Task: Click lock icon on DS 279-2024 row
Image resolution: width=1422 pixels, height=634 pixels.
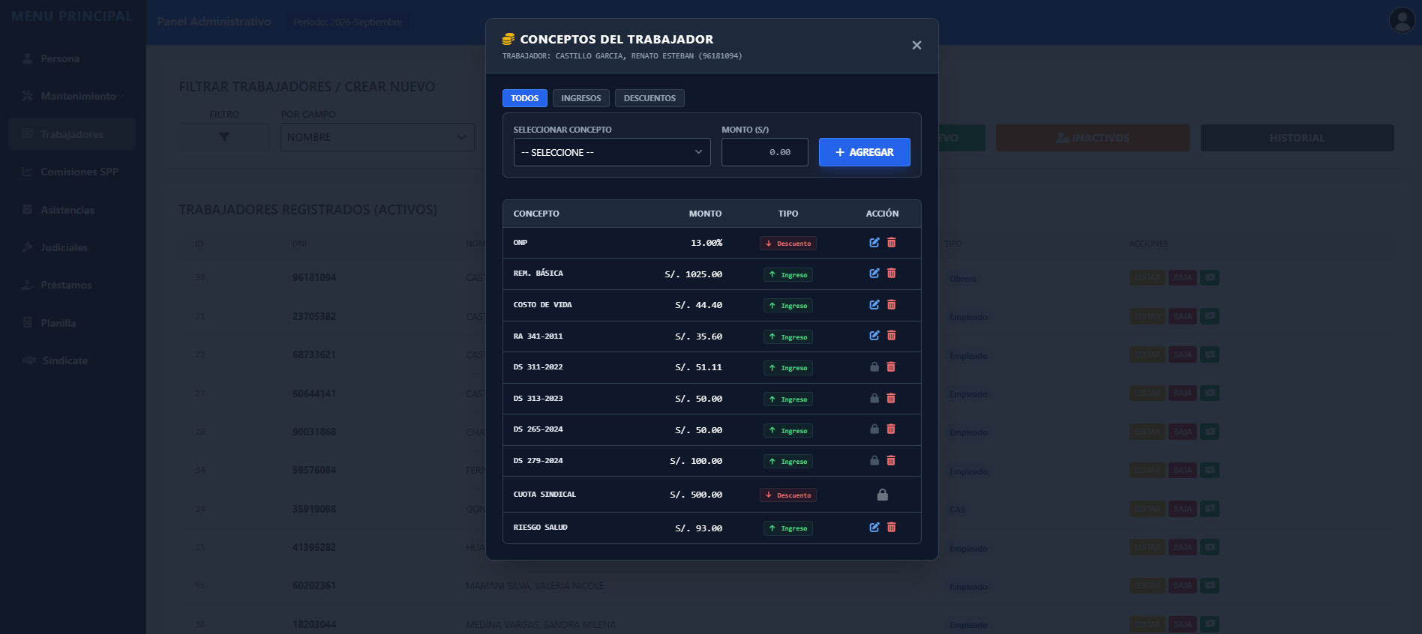Action: pos(874,461)
